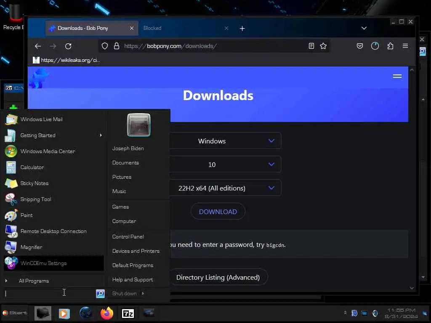Open the Firefox taskbar icon
The width and height of the screenshot is (431, 323).
click(x=106, y=313)
